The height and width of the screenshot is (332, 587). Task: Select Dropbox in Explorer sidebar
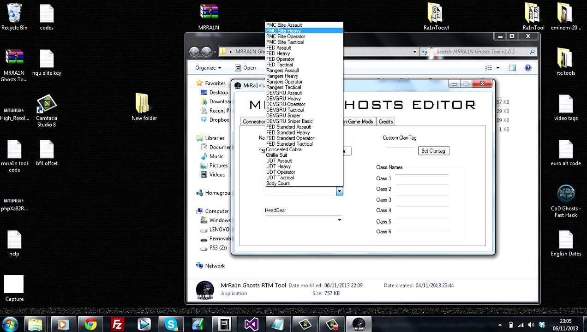215,120
